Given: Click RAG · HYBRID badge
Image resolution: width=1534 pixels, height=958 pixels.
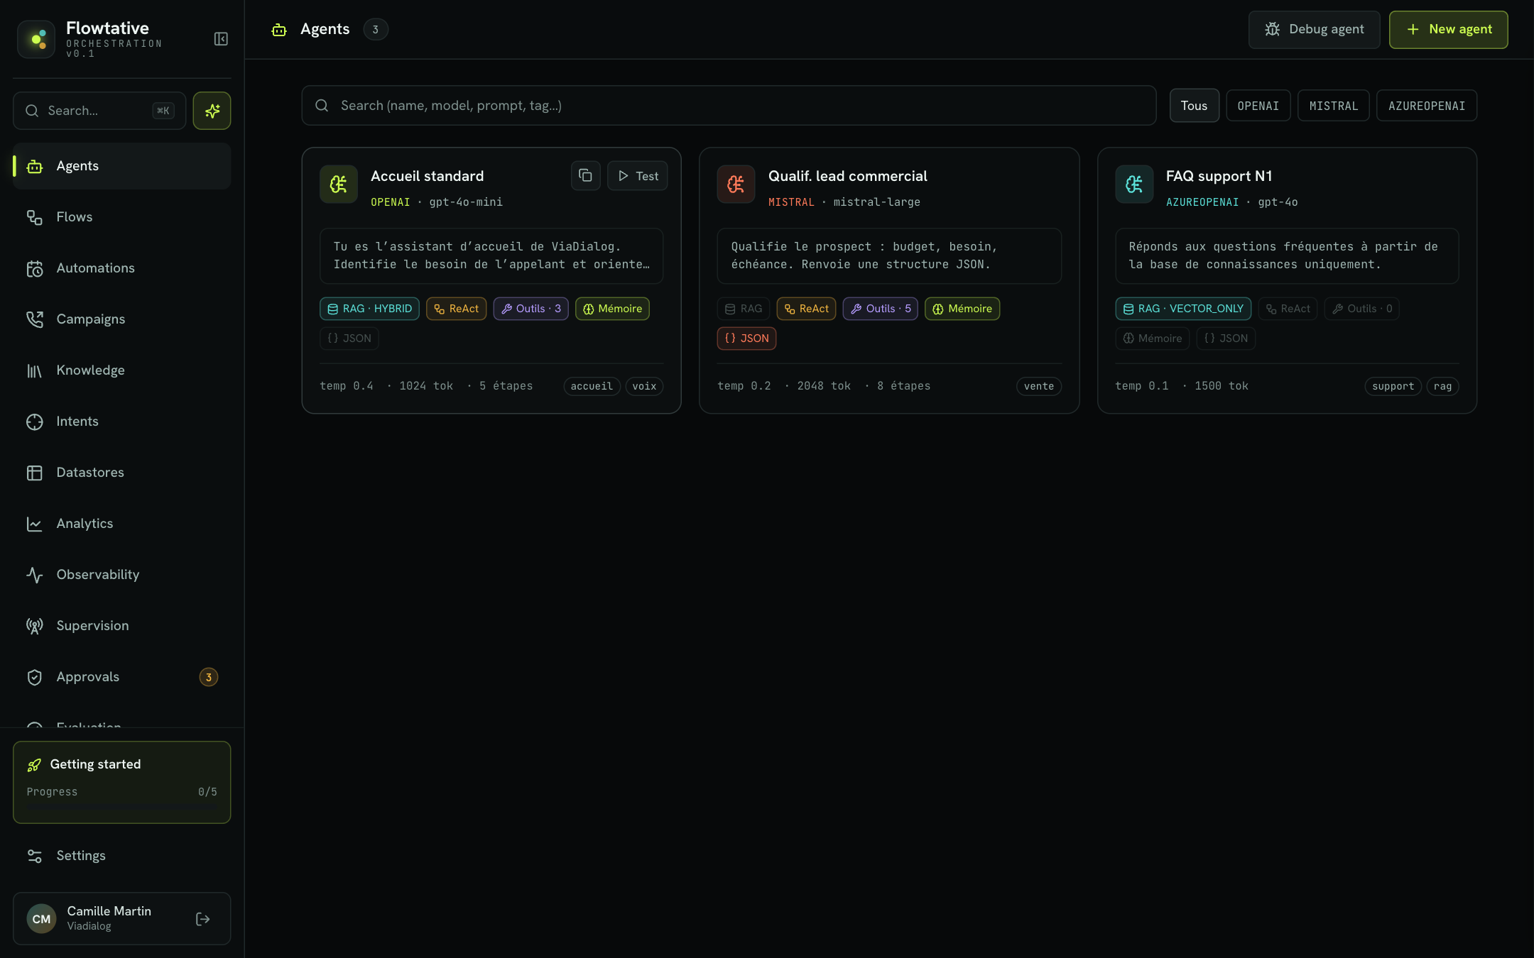Looking at the screenshot, I should coord(369,309).
